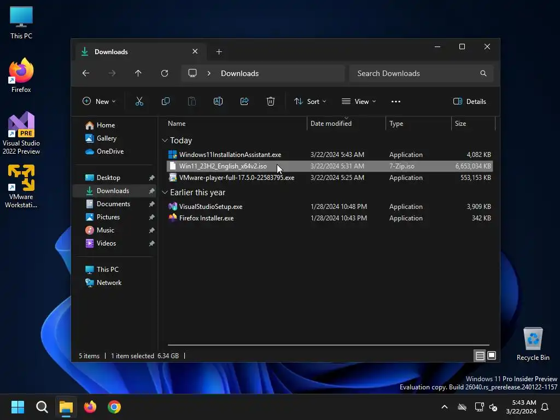Click the search magnifier in Search Downloads
The height and width of the screenshot is (420, 560).
click(x=483, y=73)
